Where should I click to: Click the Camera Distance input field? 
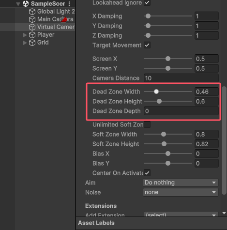(x=181, y=78)
